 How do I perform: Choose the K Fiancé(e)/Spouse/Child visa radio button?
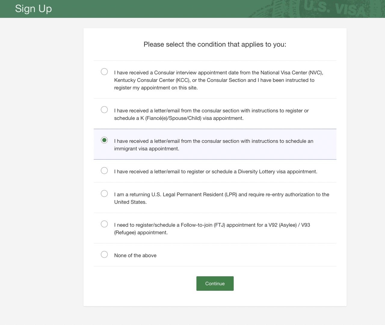tap(104, 110)
